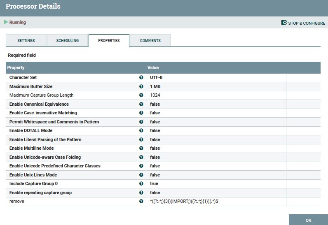This screenshot has width=328, height=225.
Task: Click the OK button
Action: (308, 220)
